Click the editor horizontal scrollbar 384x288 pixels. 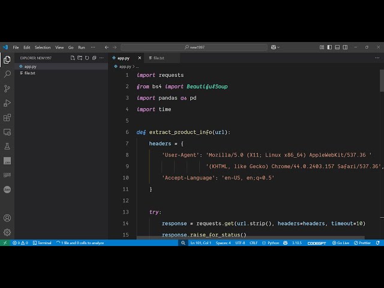[251, 238]
